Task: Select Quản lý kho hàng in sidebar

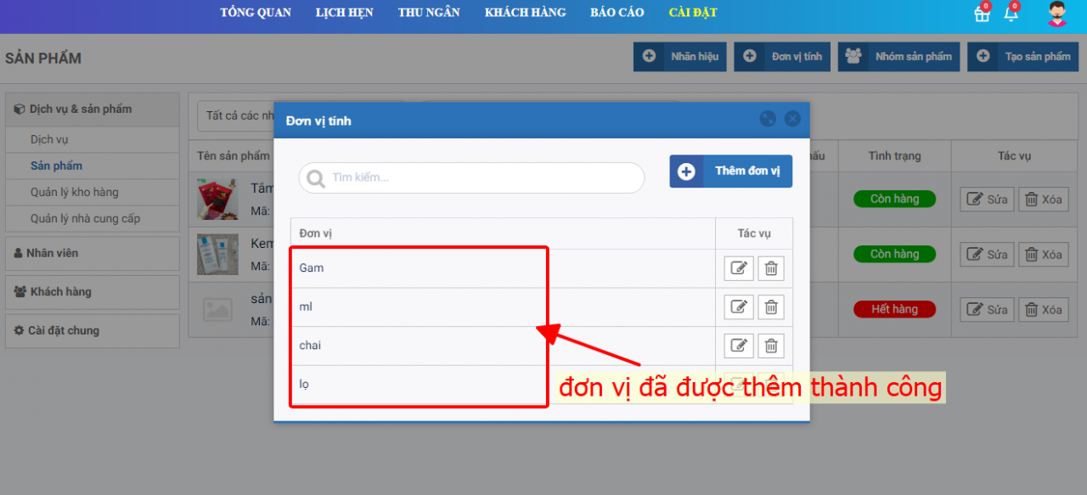Action: pyautogui.click(x=75, y=192)
